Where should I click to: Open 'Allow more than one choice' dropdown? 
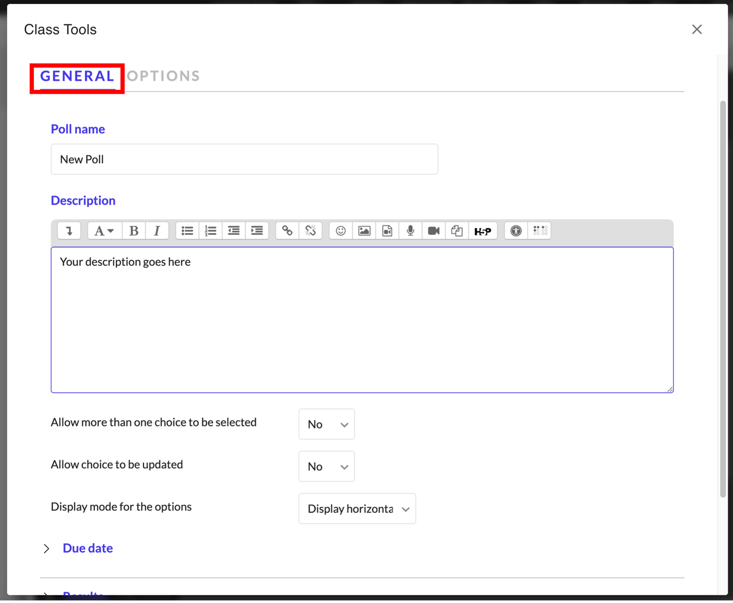(x=327, y=424)
